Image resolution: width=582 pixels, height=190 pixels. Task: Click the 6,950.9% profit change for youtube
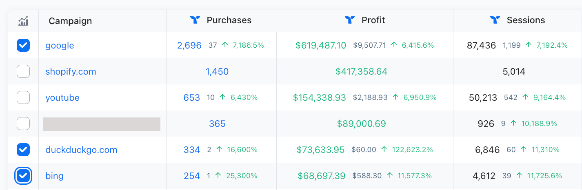coord(420,97)
